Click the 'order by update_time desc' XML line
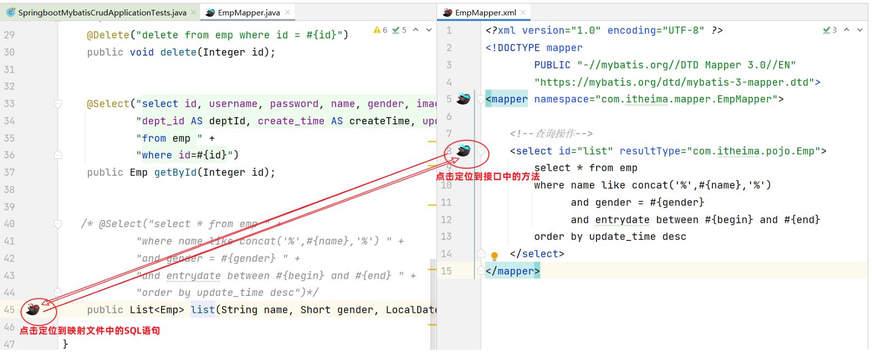The height and width of the screenshot is (352, 872). point(610,237)
